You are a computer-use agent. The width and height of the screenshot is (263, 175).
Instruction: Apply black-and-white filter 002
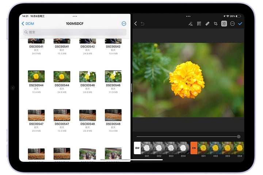click(x=159, y=148)
